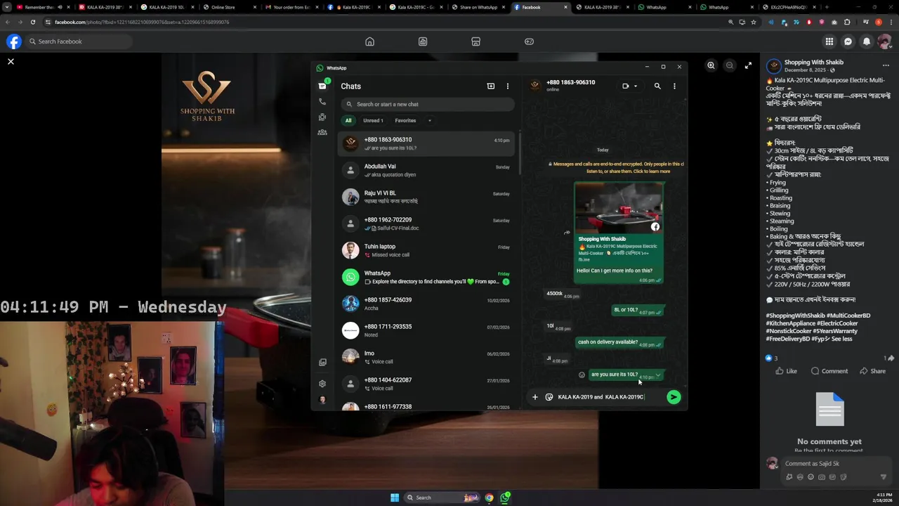Open Facebook Gaming icon
The width and height of the screenshot is (899, 506).
[x=529, y=41]
